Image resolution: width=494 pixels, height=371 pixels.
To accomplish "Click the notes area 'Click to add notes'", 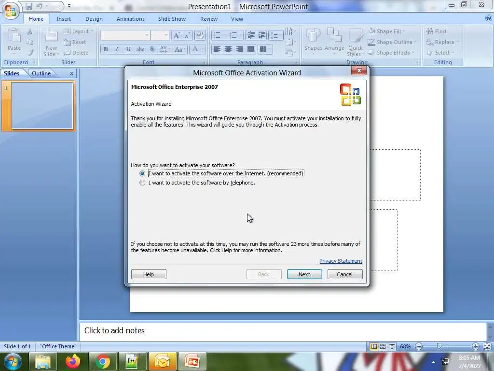I will tap(283, 331).
